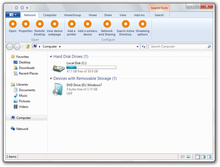This screenshot has width=220, height=167.
Task: Collapse the Hard Disk Drives group
Action: [x=51, y=56]
